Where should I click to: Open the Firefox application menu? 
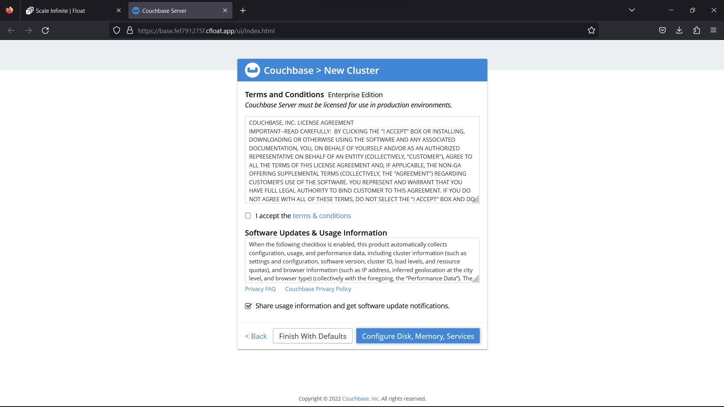pyautogui.click(x=713, y=31)
